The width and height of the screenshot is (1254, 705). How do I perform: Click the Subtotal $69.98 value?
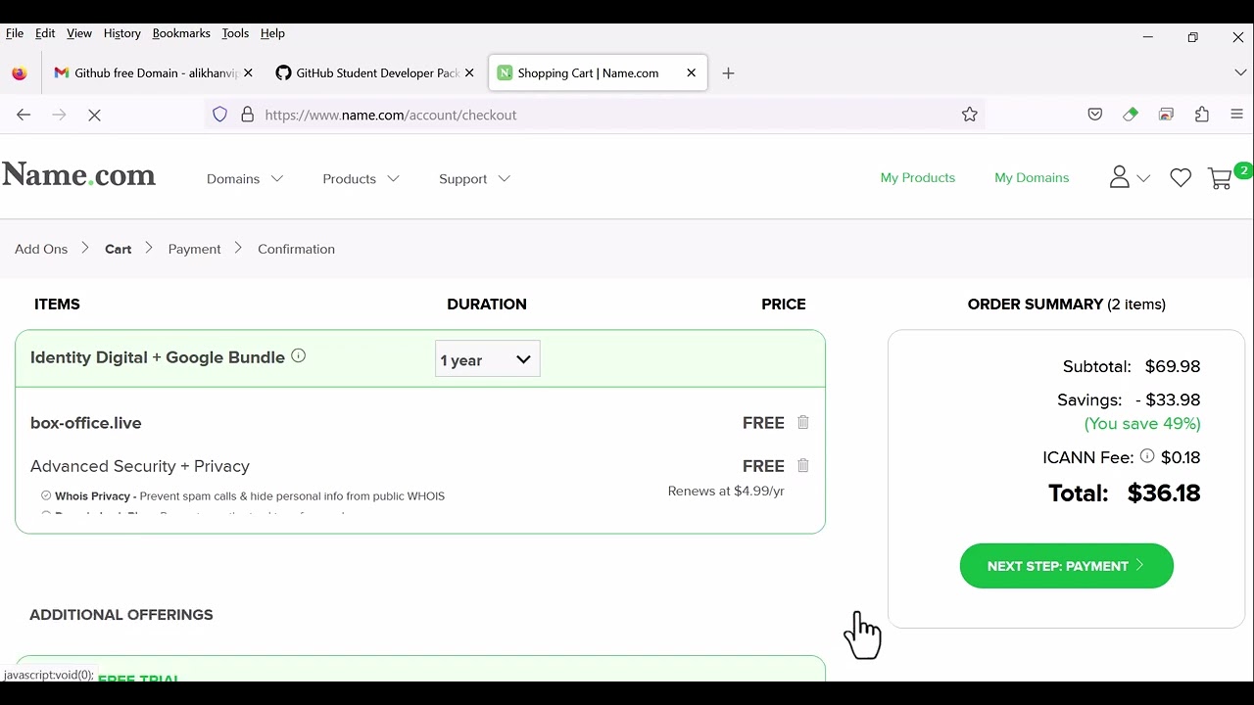(1173, 366)
